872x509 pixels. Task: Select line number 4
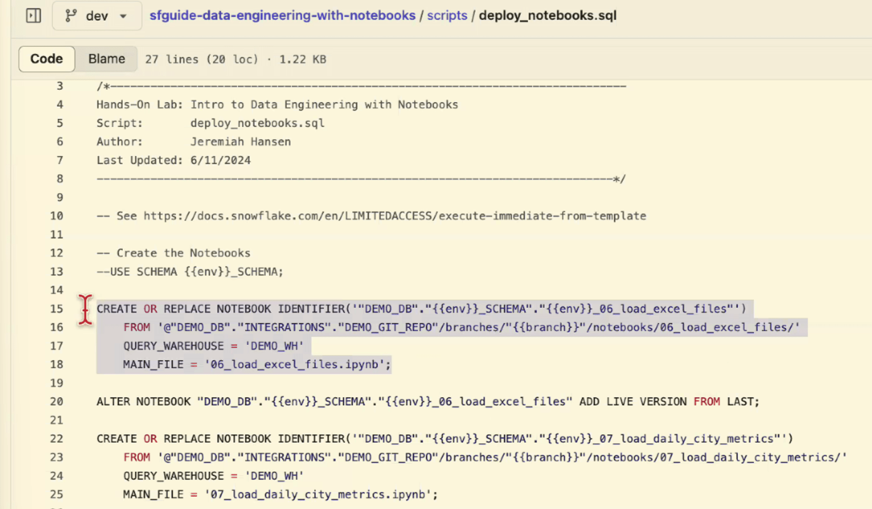coord(60,104)
